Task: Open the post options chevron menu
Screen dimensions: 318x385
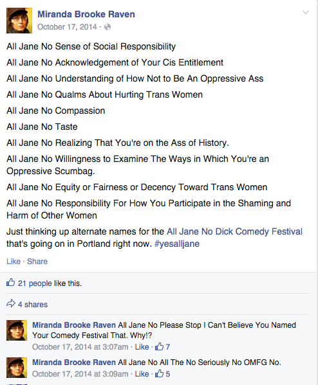Action: (x=306, y=12)
